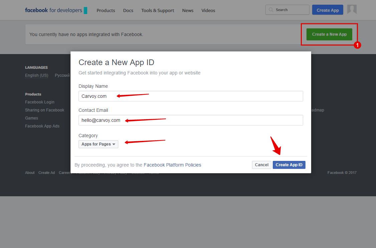Open the Apps for Pages category dropdown

click(98, 144)
